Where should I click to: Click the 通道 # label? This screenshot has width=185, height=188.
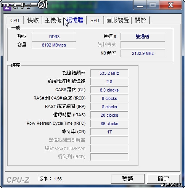pos(110,36)
